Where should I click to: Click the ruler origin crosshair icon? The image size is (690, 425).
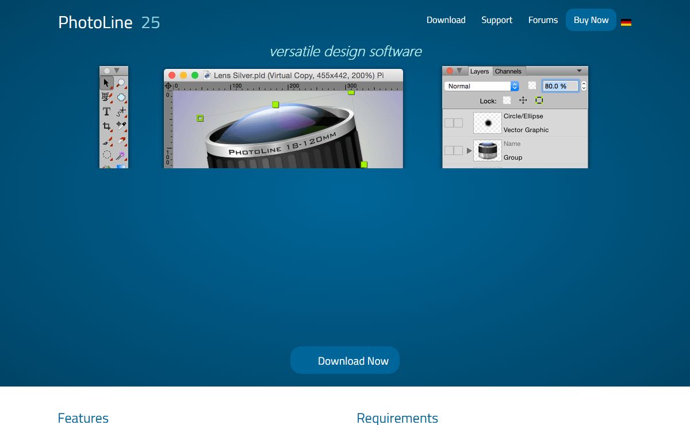click(x=168, y=86)
